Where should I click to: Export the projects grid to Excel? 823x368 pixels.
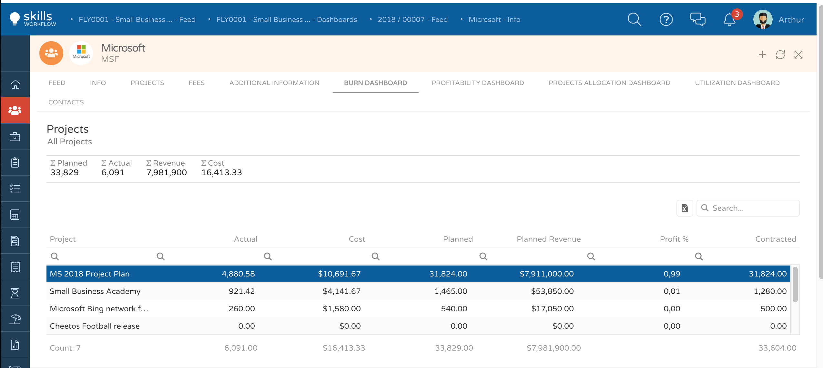685,208
